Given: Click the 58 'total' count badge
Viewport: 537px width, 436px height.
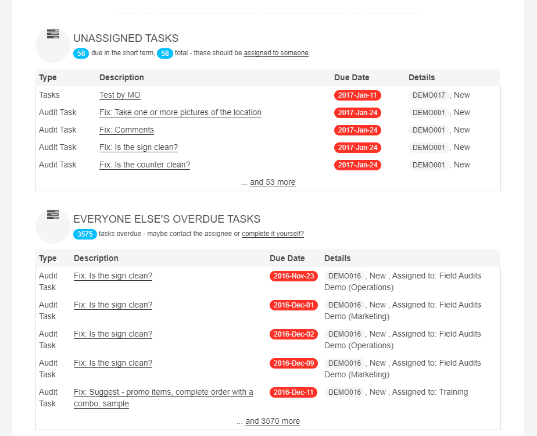Looking at the screenshot, I should click(164, 53).
